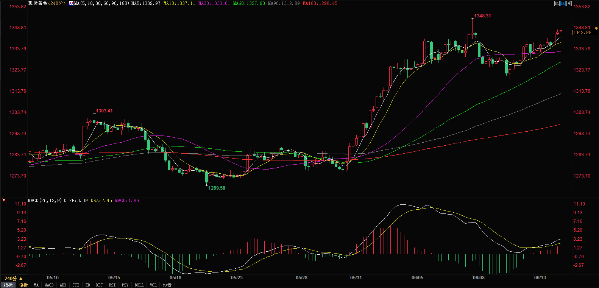Click the 05/15 date marker on time axis

tap(114, 278)
